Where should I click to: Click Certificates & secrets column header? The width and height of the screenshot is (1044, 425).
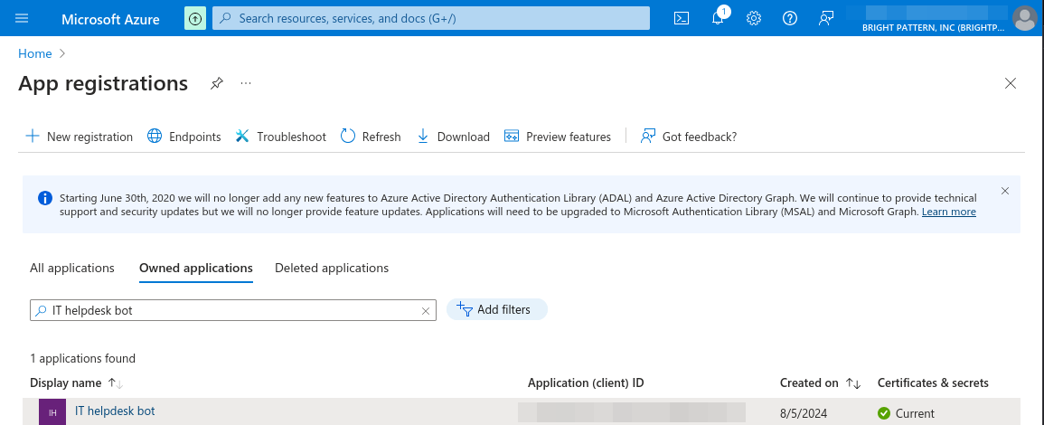coord(933,383)
